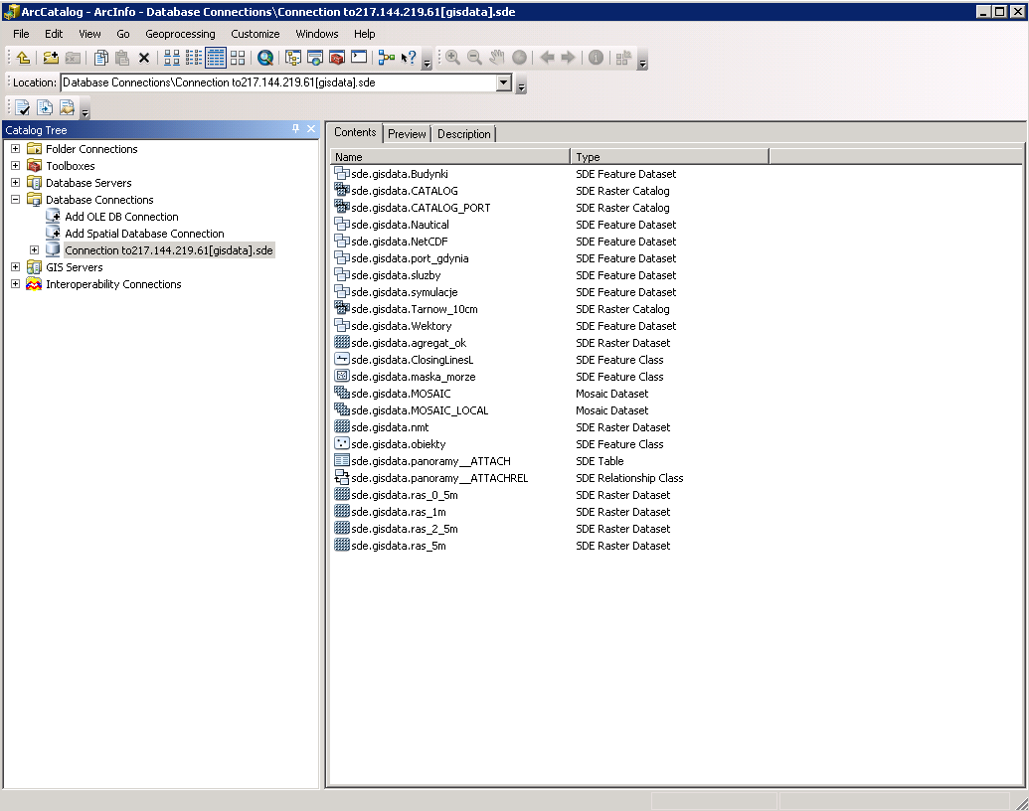Click the Up One Level toolbar icon
The height and width of the screenshot is (811, 1029).
point(24,58)
